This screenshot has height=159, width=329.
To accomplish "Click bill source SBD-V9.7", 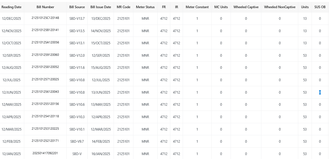I will pyautogui.click(x=77, y=142).
